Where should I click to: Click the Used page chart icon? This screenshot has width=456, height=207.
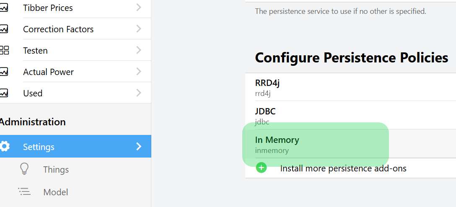coord(4,93)
